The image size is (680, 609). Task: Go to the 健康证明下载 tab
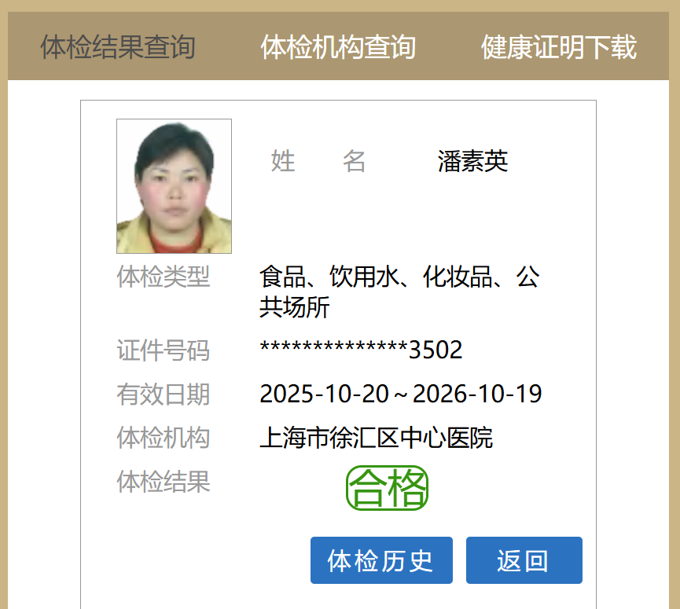(x=559, y=47)
